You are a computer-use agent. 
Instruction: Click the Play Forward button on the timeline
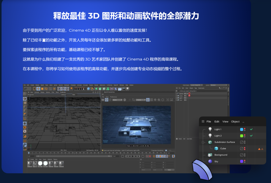coord(133,156)
